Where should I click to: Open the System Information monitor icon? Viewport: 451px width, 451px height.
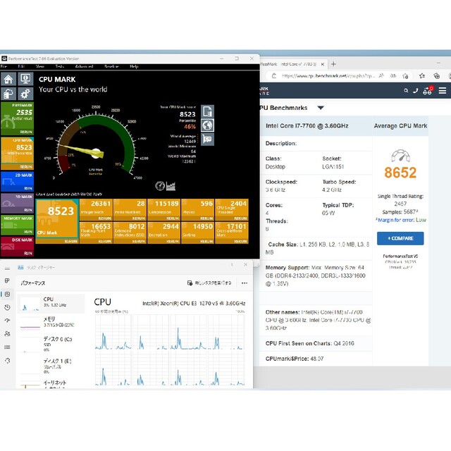[x=25, y=79]
